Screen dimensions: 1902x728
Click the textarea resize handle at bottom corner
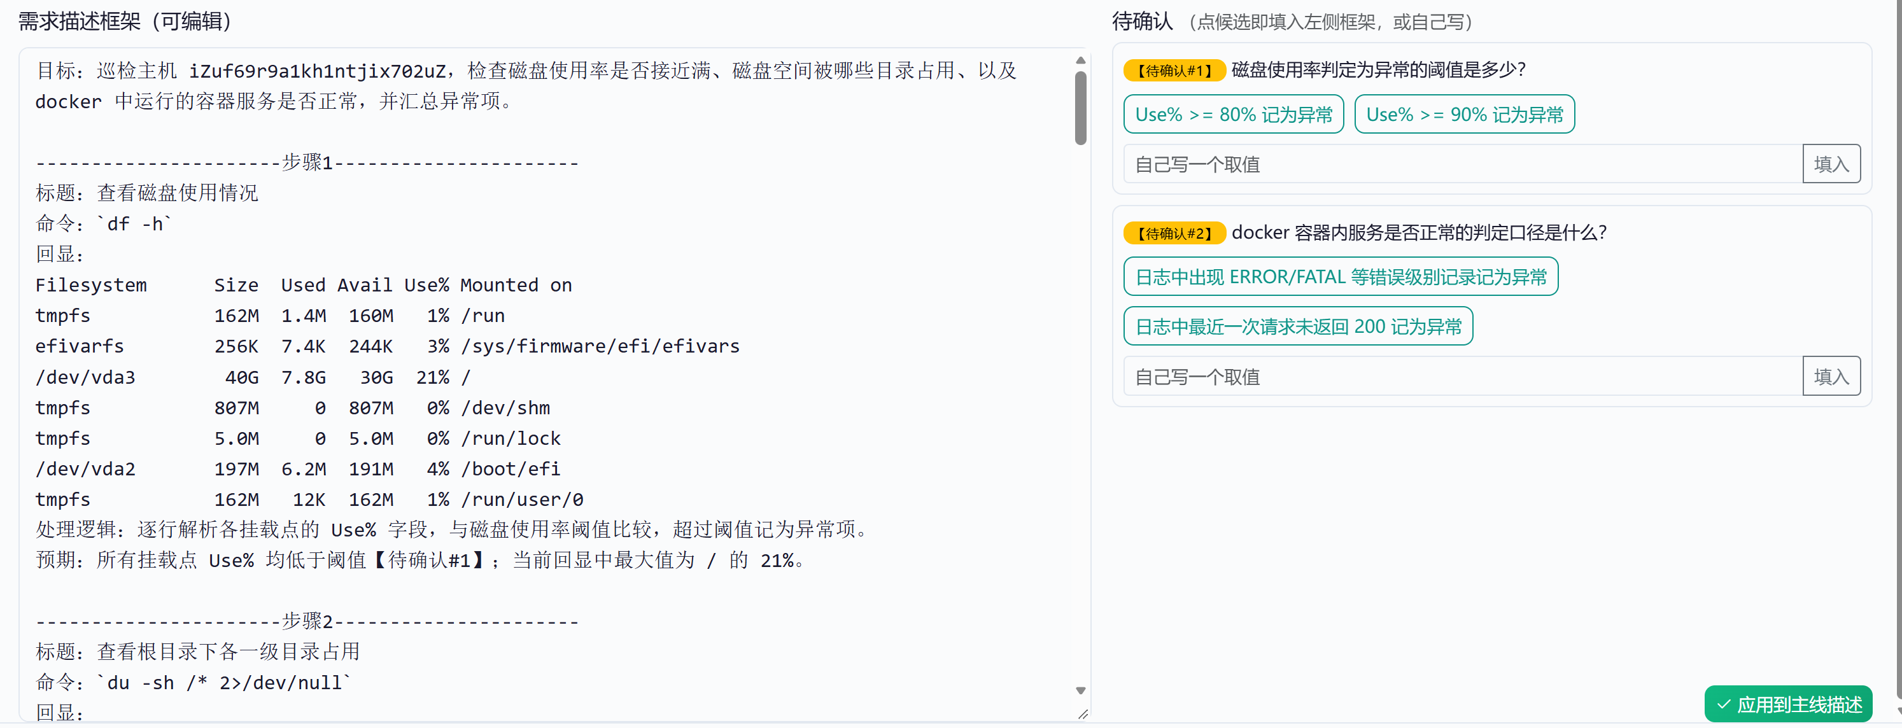tap(1082, 714)
